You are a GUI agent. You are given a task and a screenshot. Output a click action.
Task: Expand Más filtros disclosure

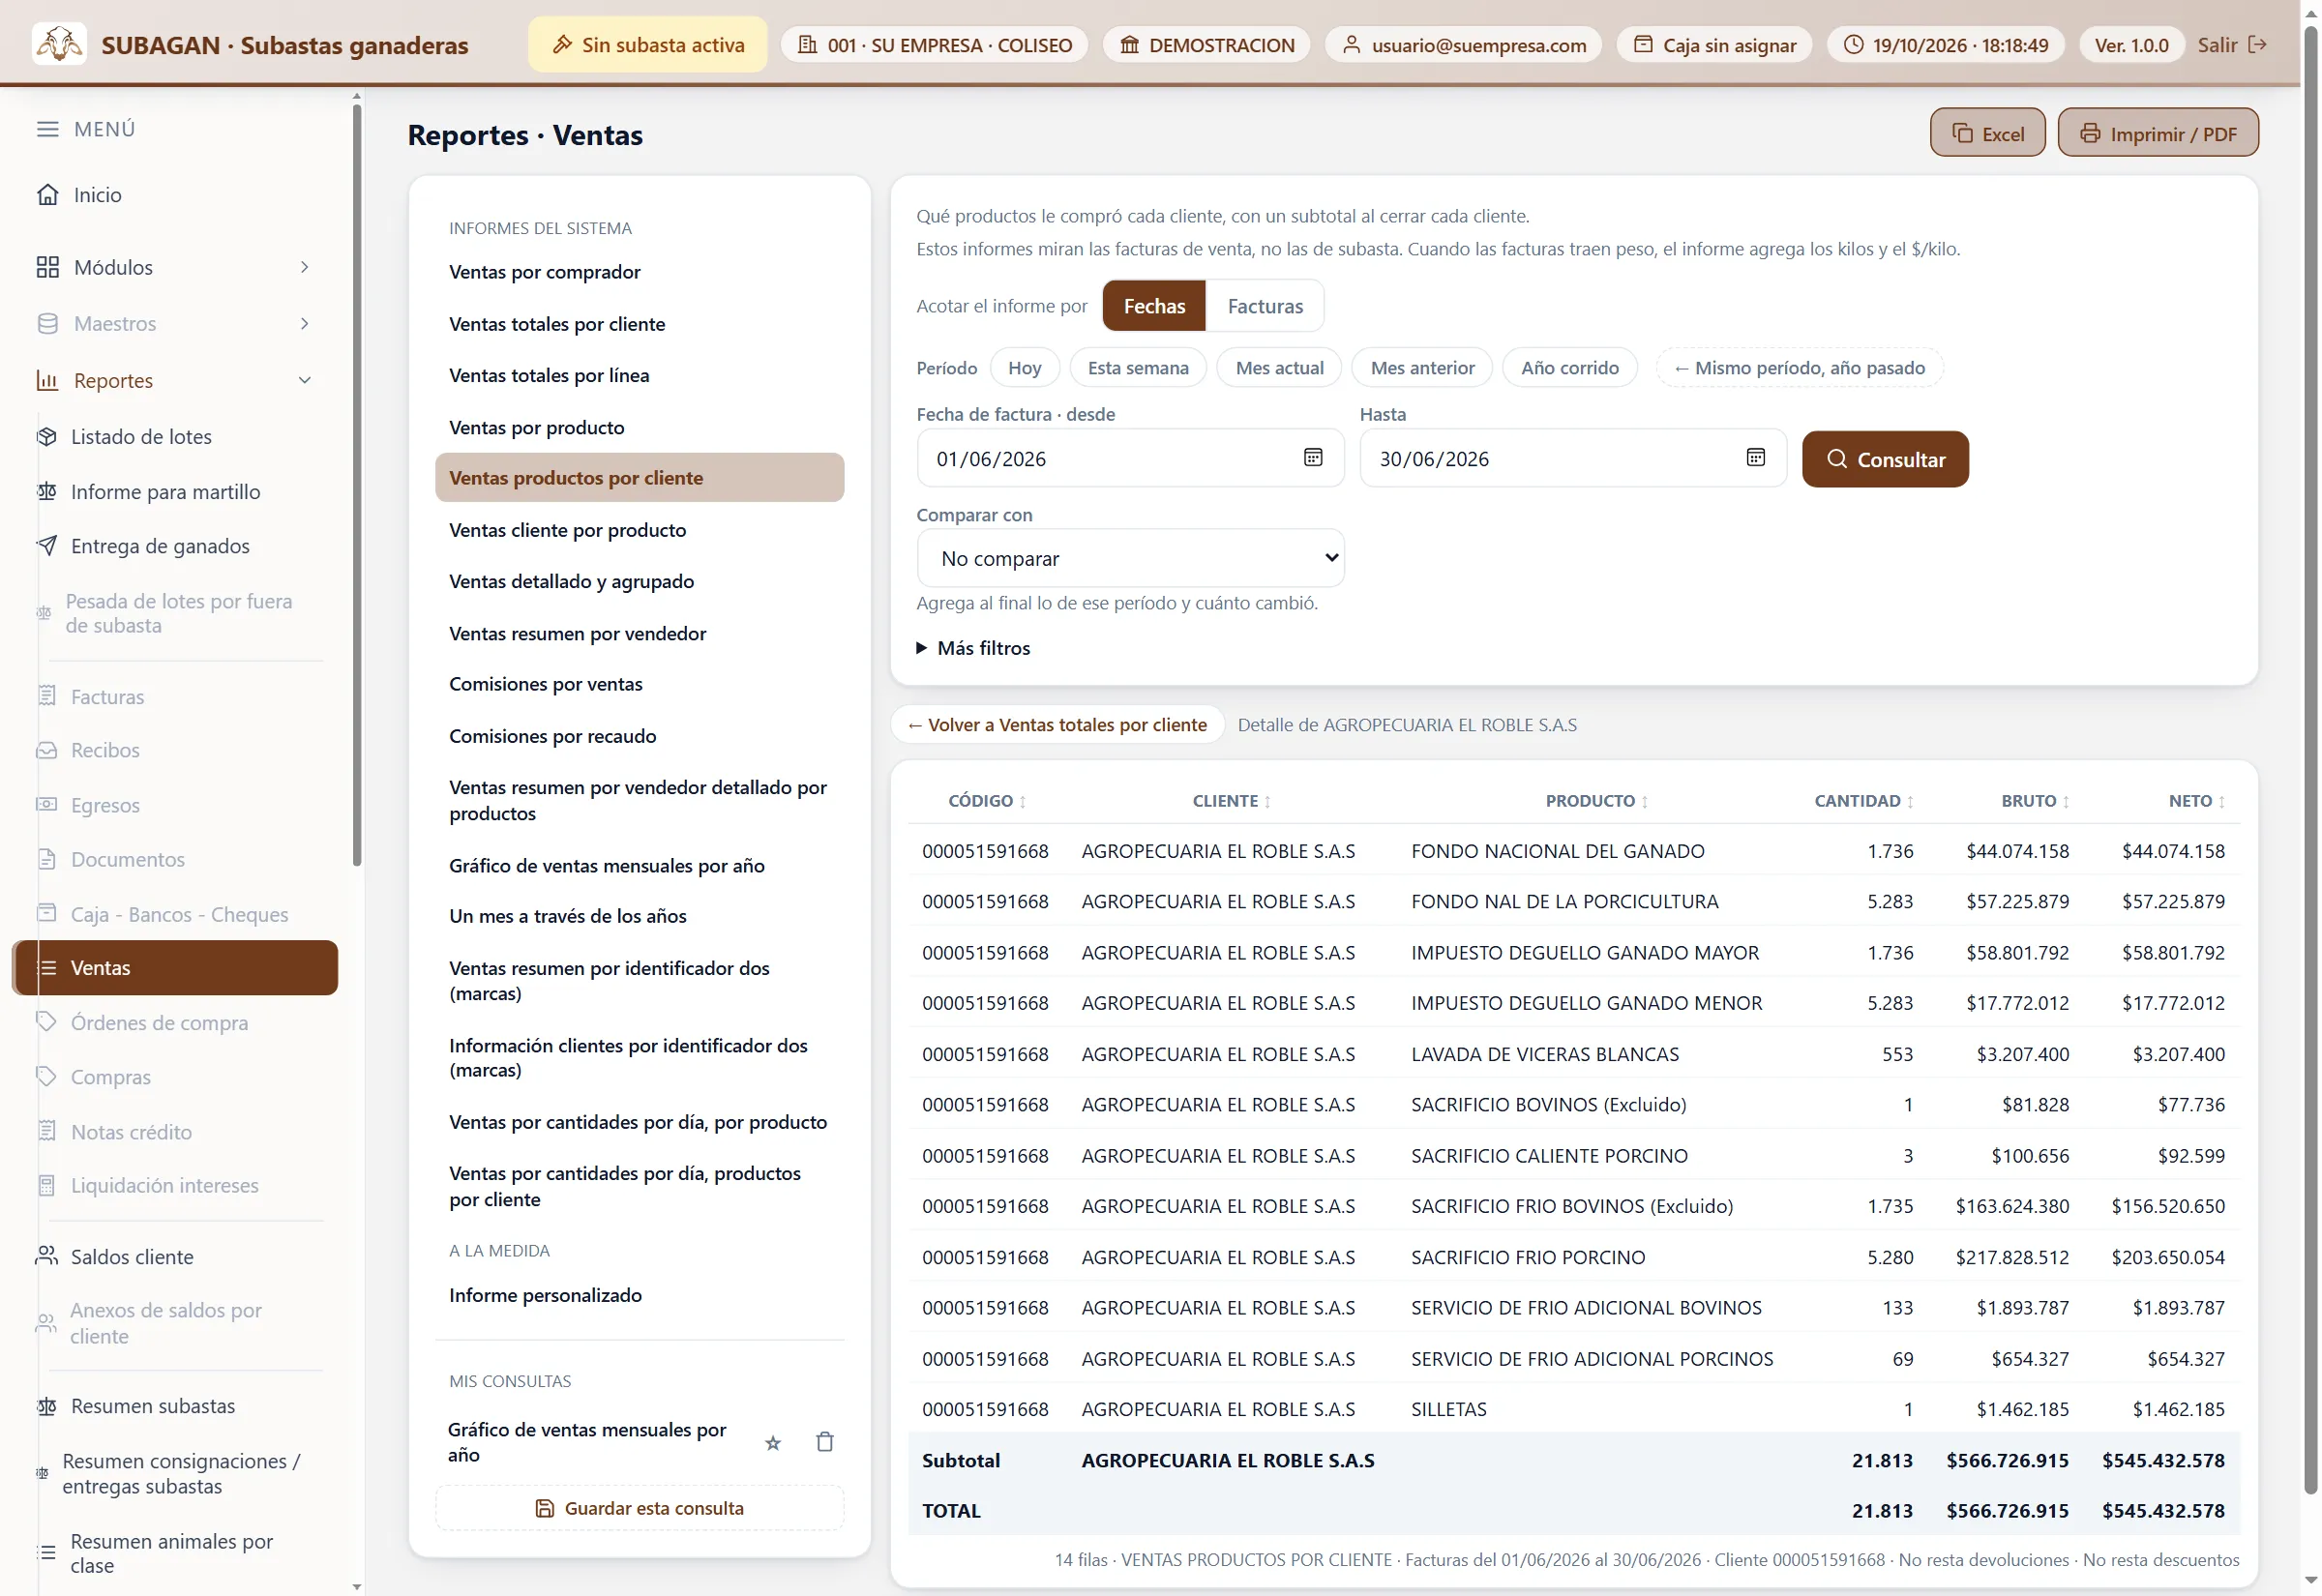(x=973, y=647)
